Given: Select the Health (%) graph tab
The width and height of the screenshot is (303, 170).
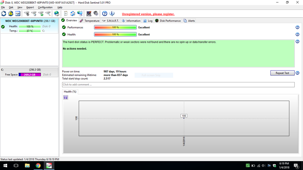Looking at the screenshot, I should [x=70, y=92].
